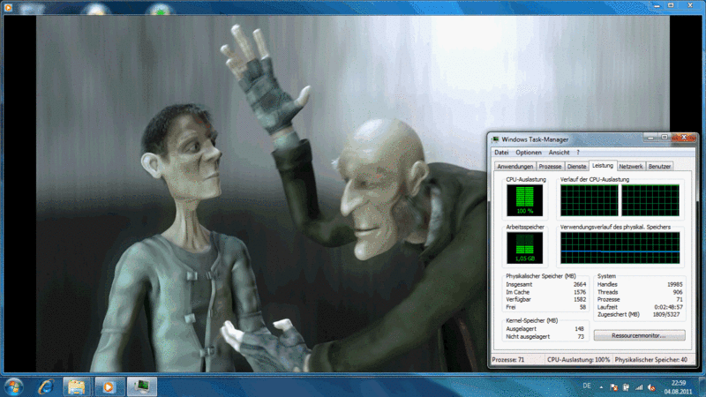706x397 pixels.
Task: Close the Windows Task-Manager window
Action: click(684, 138)
